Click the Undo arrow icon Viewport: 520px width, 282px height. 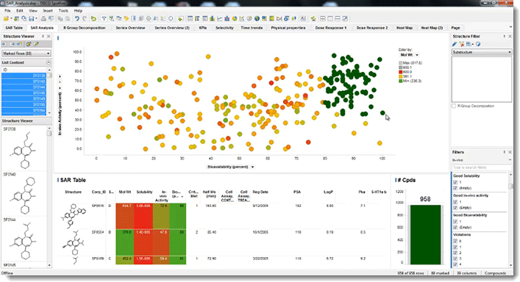76,18
